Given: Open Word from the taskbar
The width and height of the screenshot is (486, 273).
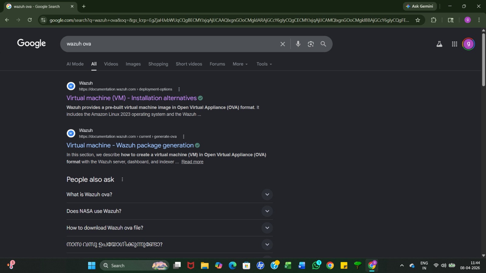Looking at the screenshot, I should tap(302, 266).
